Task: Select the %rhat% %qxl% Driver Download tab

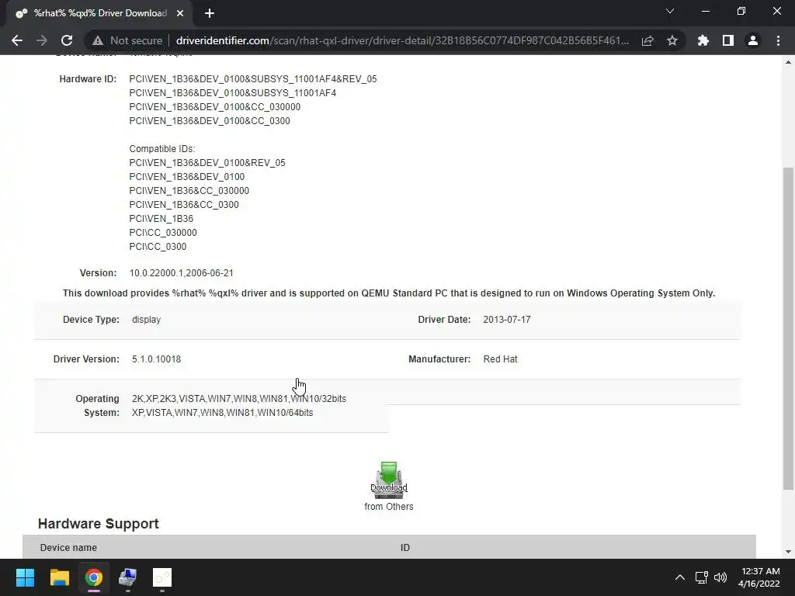Action: click(100, 14)
